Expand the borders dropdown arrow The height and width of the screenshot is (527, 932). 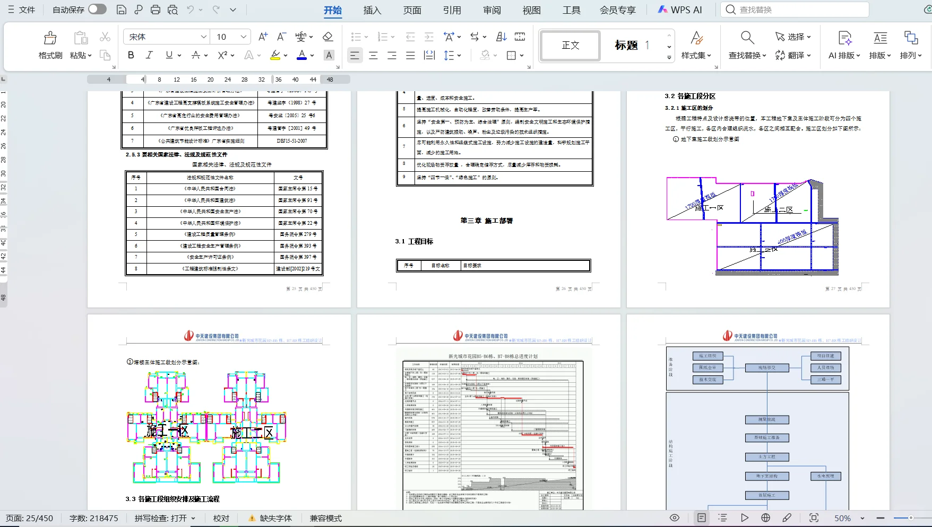coord(522,55)
